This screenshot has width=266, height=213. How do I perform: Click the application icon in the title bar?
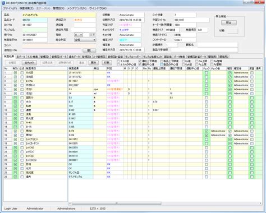[3, 3]
